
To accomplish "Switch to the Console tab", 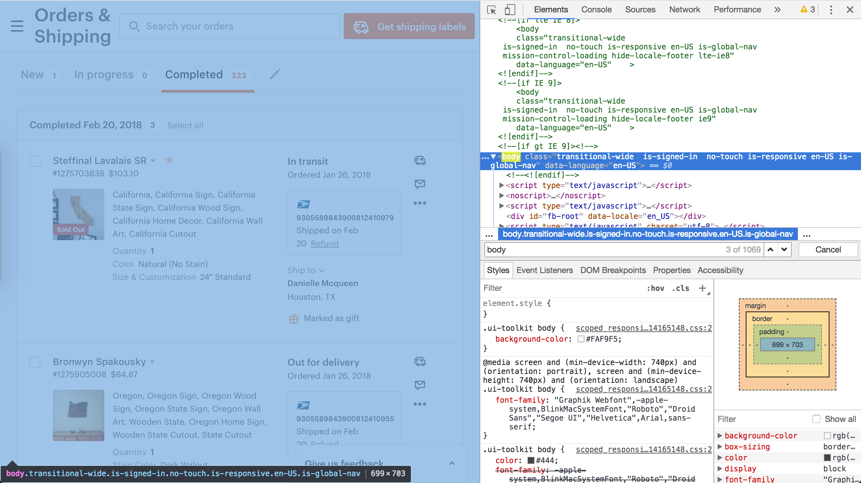I will pos(596,10).
